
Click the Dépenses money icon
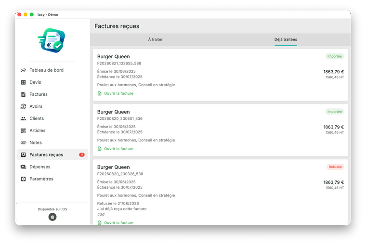pyautogui.click(x=23, y=167)
